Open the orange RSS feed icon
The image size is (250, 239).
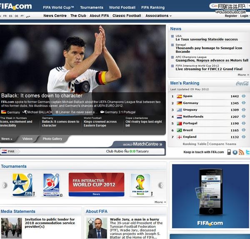[241, 152]
